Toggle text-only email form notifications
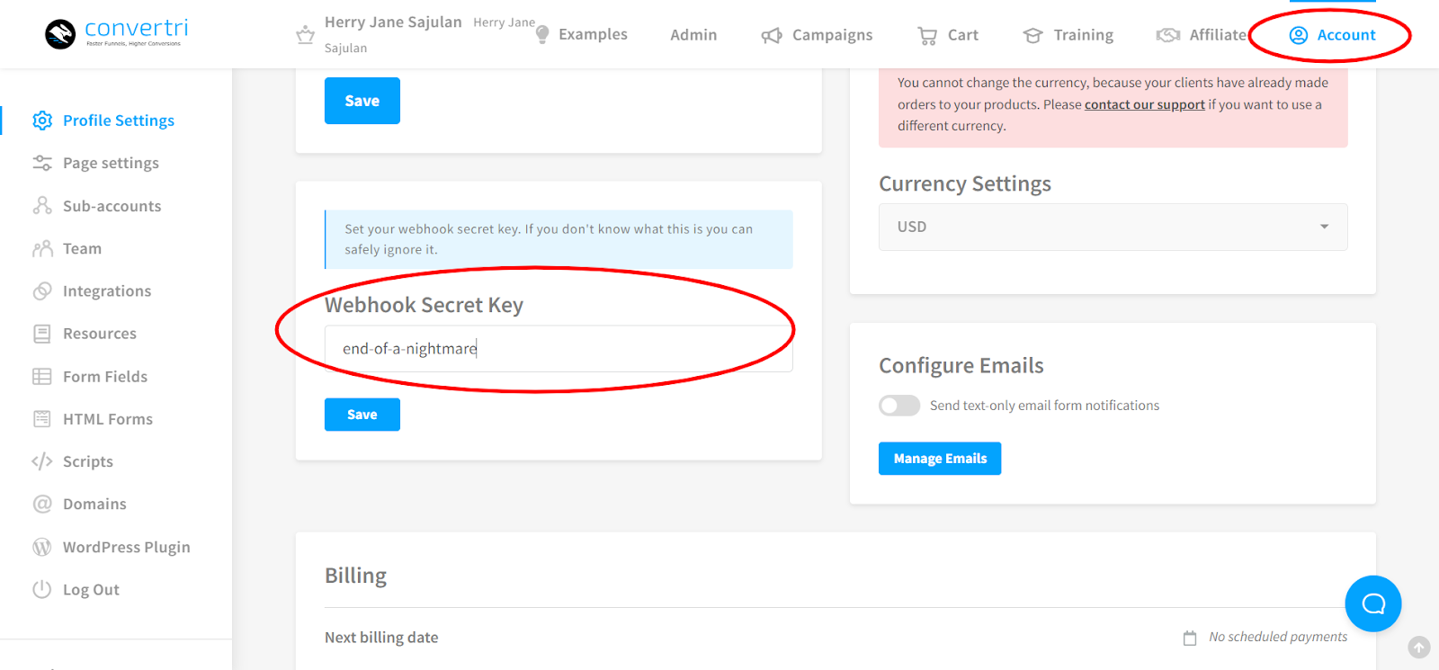This screenshot has width=1439, height=670. [x=899, y=406]
